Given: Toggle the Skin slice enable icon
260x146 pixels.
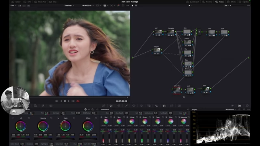Looking at the screenshot, I should 115,117.
